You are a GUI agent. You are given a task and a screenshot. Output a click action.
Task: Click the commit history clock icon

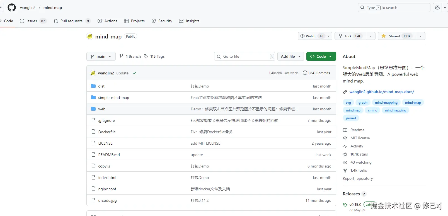coord(305,73)
